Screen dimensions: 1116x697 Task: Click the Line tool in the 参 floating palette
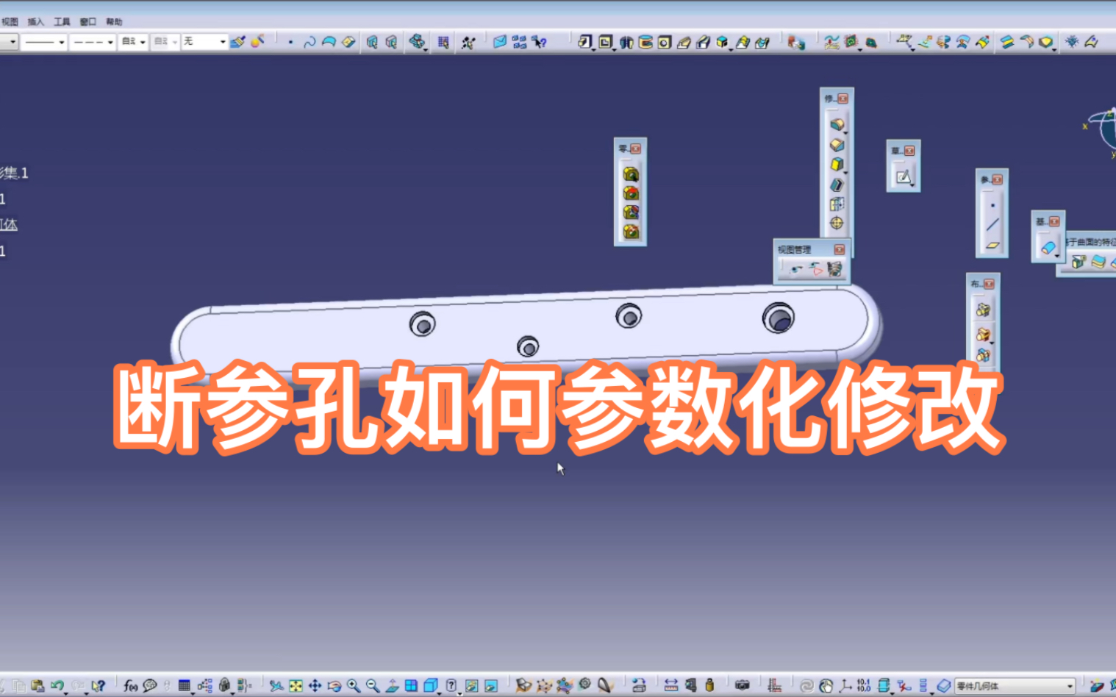coord(993,225)
